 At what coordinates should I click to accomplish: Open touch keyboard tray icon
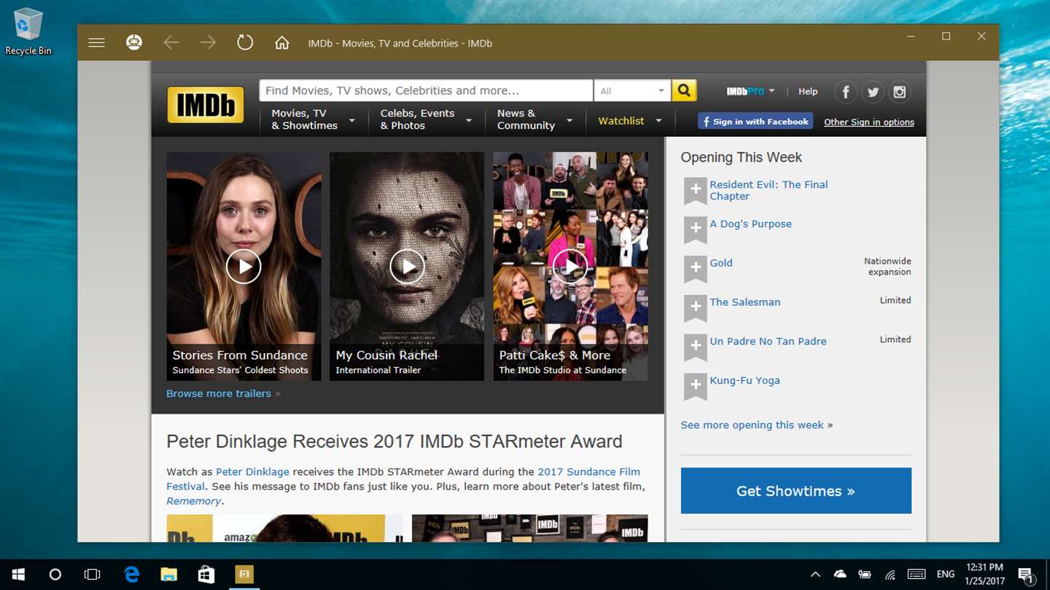pos(917,575)
